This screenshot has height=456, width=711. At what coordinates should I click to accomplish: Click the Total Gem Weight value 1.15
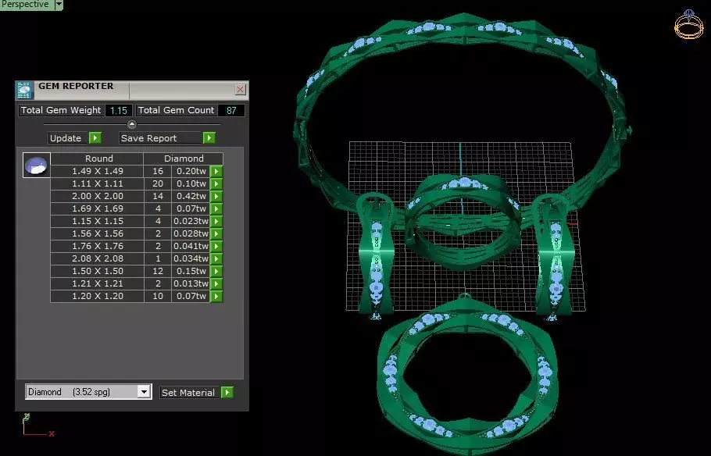119,110
